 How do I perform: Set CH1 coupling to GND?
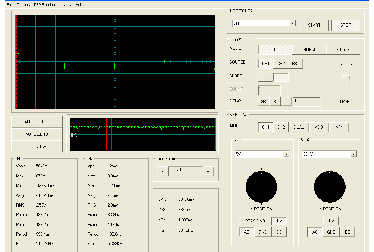(263, 232)
